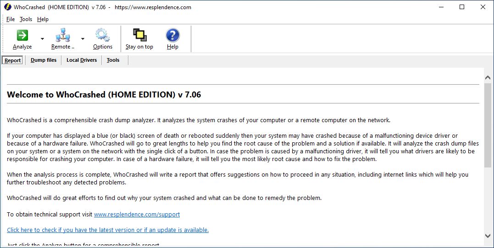Switch to the Tools tab
The image size is (494, 248).
pyautogui.click(x=113, y=60)
